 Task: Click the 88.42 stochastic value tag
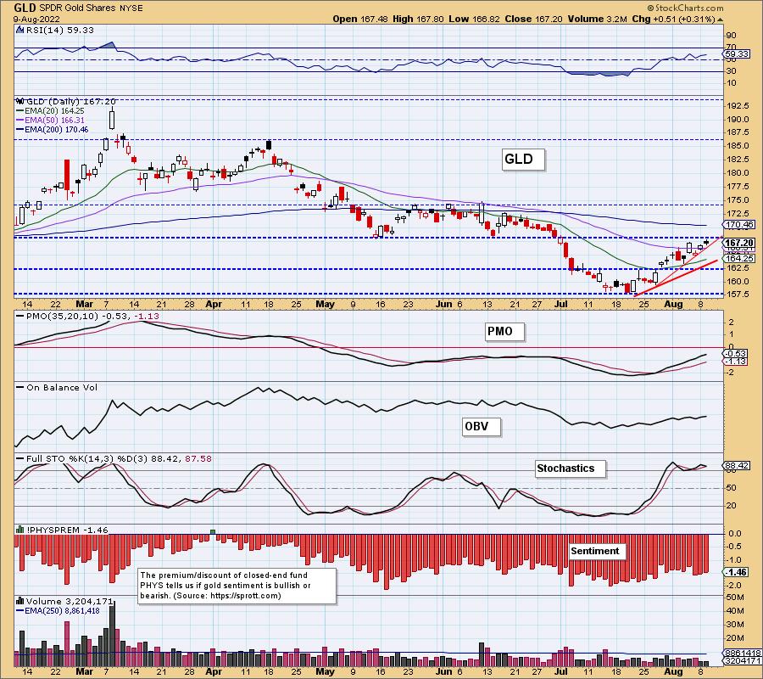[x=738, y=466]
